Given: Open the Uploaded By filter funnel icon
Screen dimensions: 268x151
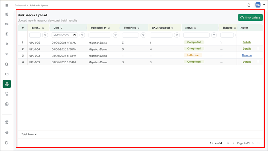Looking at the screenshot, I should pos(116,35).
